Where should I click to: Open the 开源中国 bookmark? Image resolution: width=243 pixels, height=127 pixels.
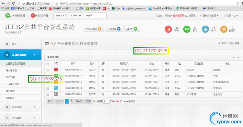[188, 8]
